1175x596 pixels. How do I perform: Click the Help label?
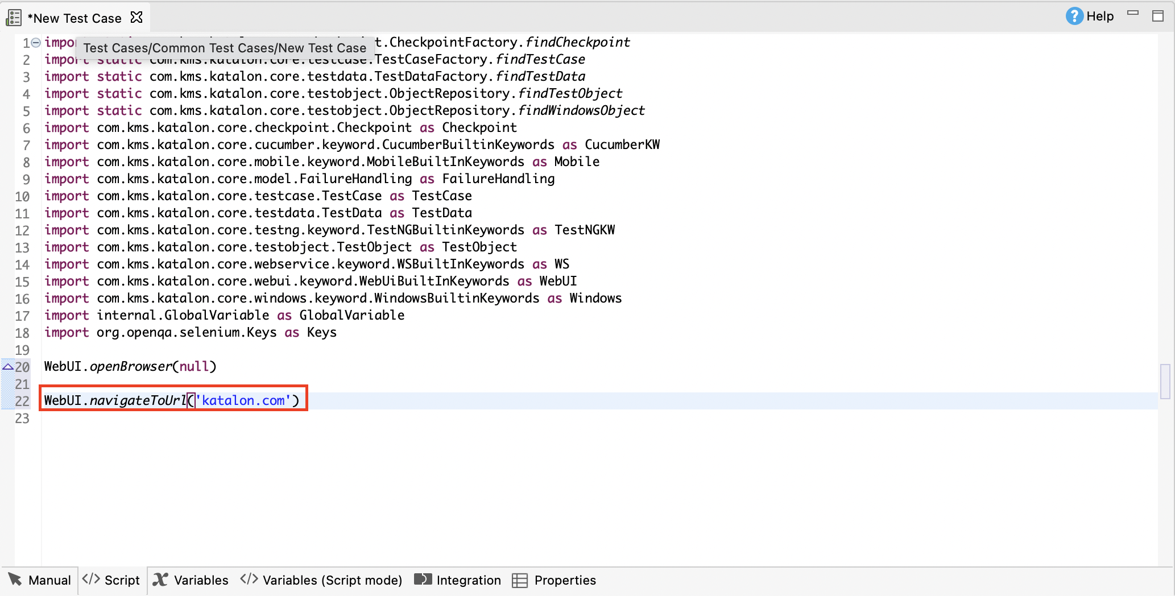coord(1099,16)
